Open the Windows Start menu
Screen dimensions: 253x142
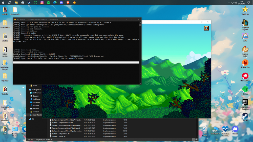pyautogui.click(x=3, y=3)
